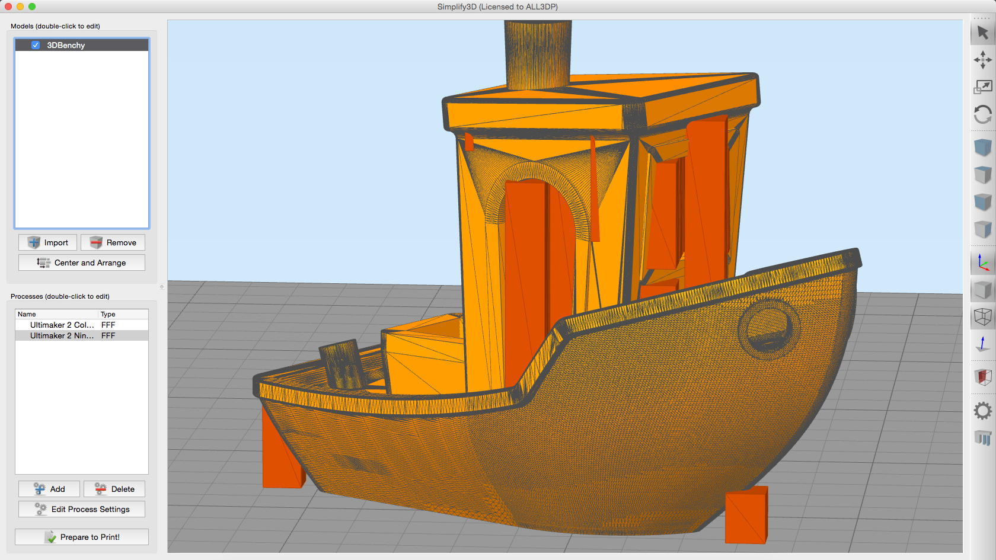The image size is (996, 560).
Task: Toggle solid model rendering
Action: click(982, 290)
